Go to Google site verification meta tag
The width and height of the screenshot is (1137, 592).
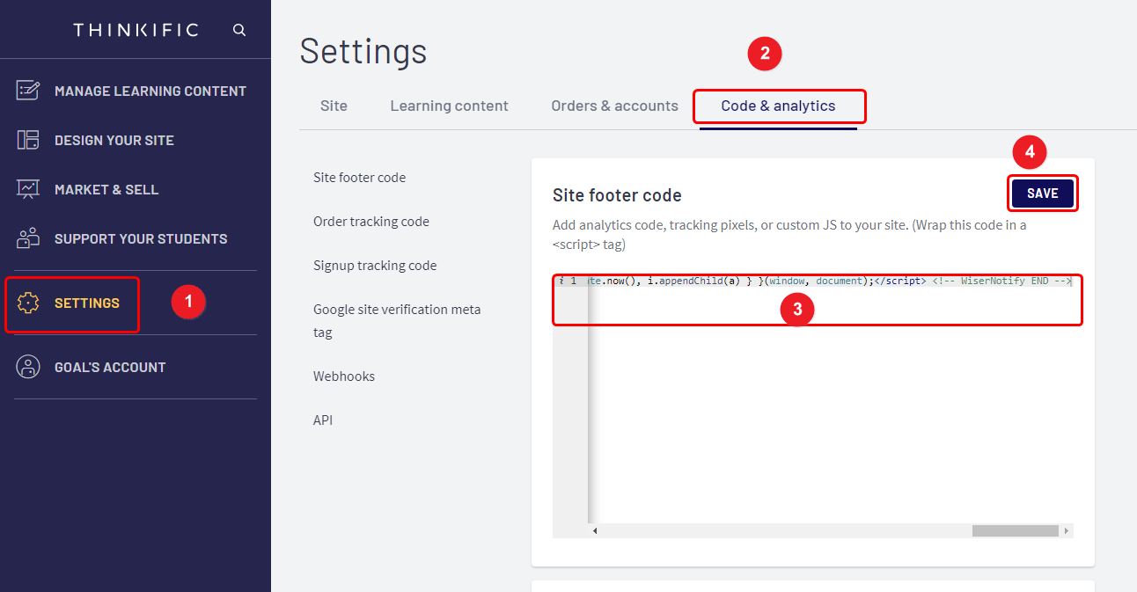tap(397, 321)
